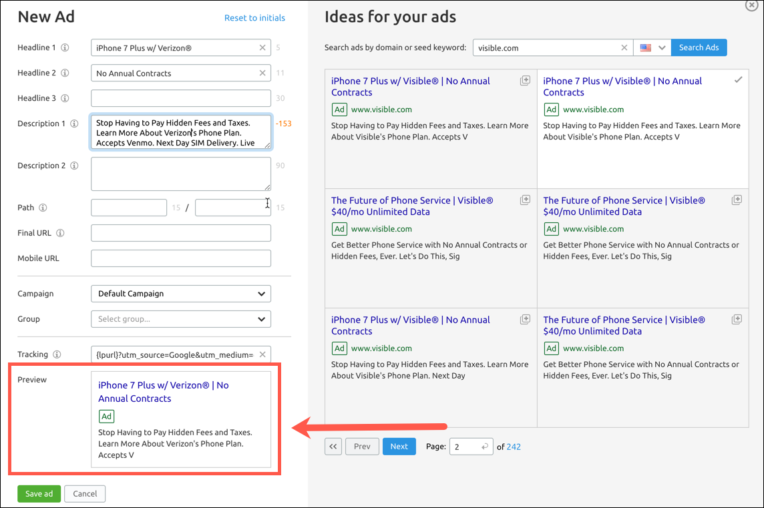This screenshot has width=764, height=508.
Task: Click into Description 1 text area
Action: pos(181,132)
